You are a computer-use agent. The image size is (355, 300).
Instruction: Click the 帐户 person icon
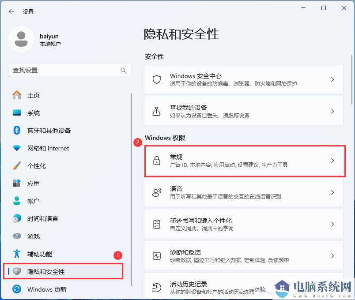(x=16, y=201)
